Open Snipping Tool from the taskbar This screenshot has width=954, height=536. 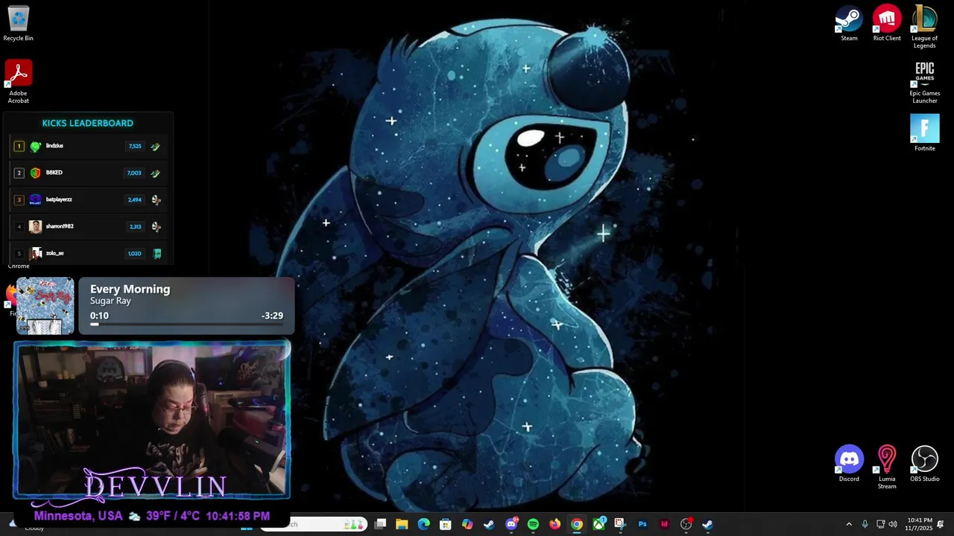pyautogui.click(x=620, y=524)
